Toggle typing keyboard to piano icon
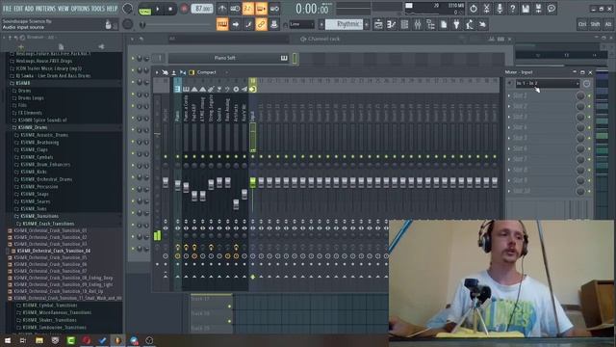 click(x=222, y=24)
